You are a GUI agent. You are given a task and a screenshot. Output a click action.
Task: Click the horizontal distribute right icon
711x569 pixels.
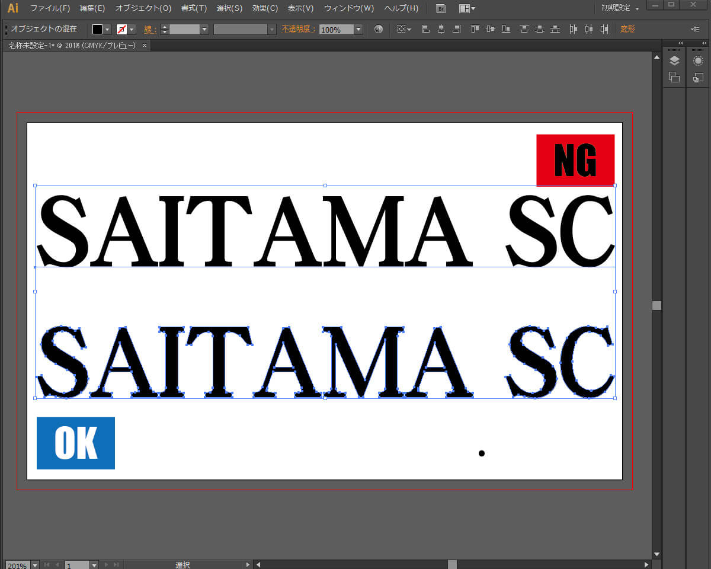click(x=604, y=29)
